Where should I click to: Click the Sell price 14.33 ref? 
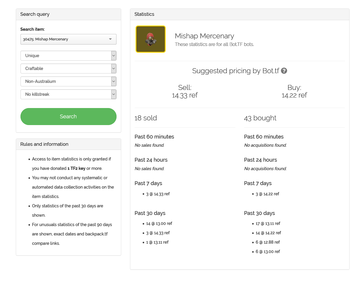pos(185,95)
